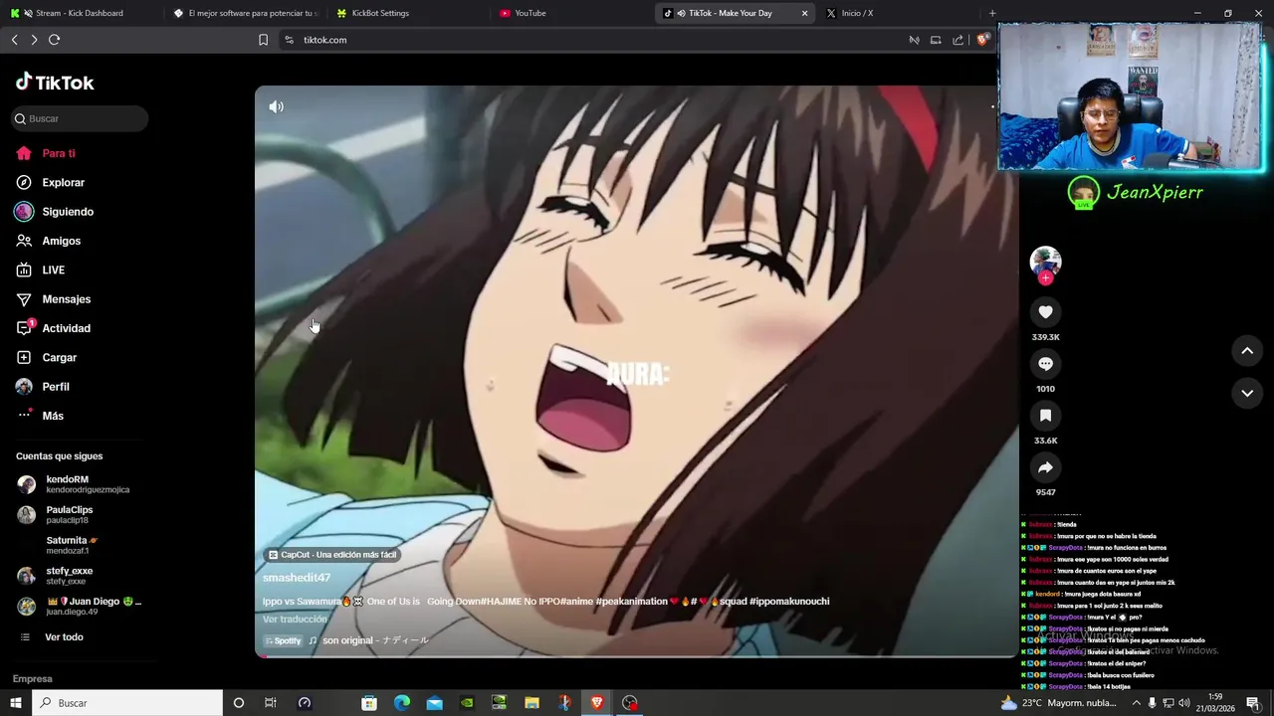Screen dimensions: 1274x716
Task: Toggle the video sound speaker icon
Action: click(276, 106)
